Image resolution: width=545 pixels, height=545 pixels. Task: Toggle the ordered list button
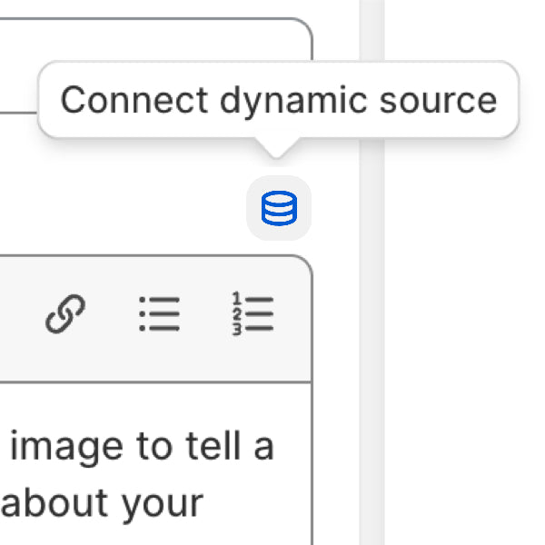pyautogui.click(x=252, y=315)
